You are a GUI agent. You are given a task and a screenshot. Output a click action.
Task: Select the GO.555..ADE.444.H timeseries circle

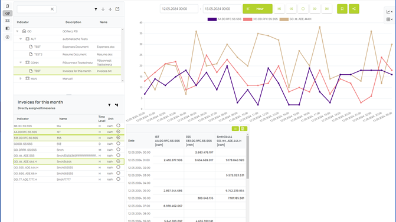click(118, 167)
